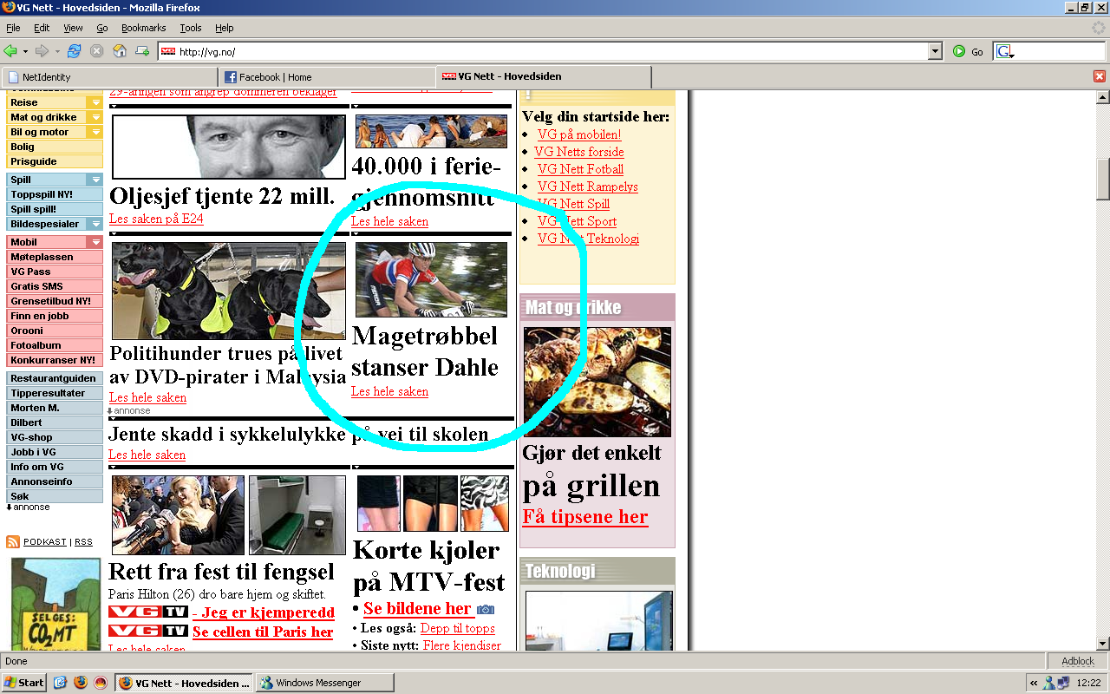Open the Restaurantguiden sidebar link
The width and height of the screenshot is (1110, 694).
pos(55,378)
